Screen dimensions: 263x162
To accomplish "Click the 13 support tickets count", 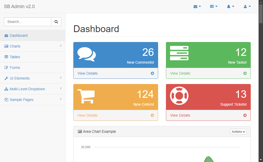I will tap(241, 94).
